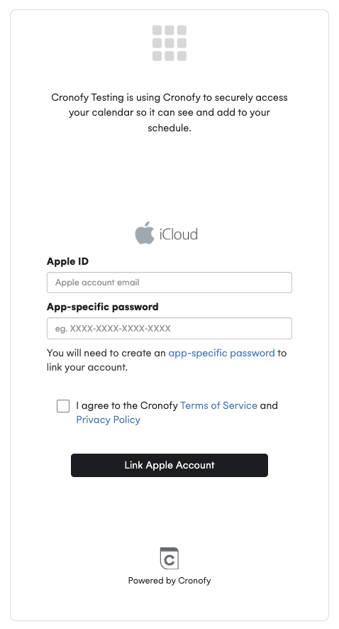The image size is (339, 629).
Task: Click the App-specific password bold label
Action: point(103,307)
